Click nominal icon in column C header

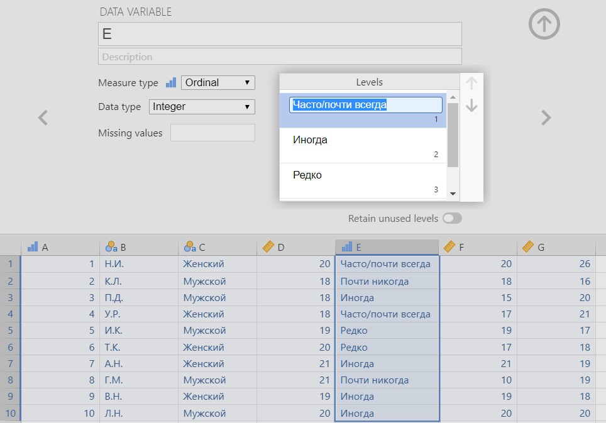(190, 247)
